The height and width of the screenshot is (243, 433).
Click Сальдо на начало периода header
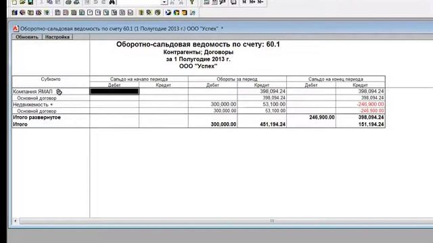click(139, 79)
